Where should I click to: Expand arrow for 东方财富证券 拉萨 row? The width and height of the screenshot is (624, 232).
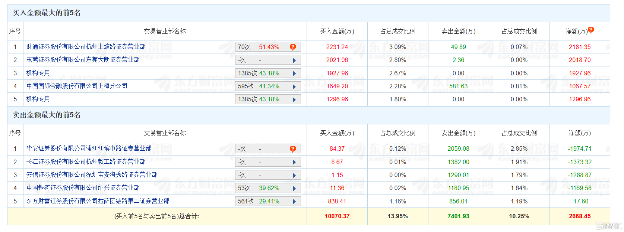tap(294, 202)
